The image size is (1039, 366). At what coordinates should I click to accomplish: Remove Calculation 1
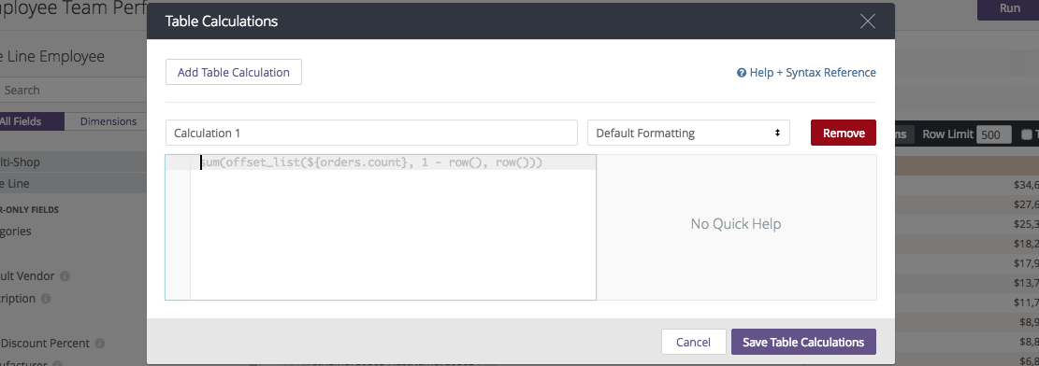point(844,133)
